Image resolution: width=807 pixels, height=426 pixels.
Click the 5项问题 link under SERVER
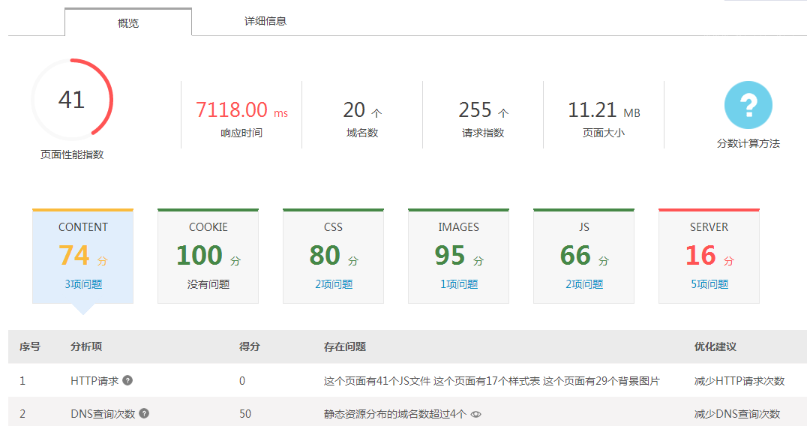(709, 284)
